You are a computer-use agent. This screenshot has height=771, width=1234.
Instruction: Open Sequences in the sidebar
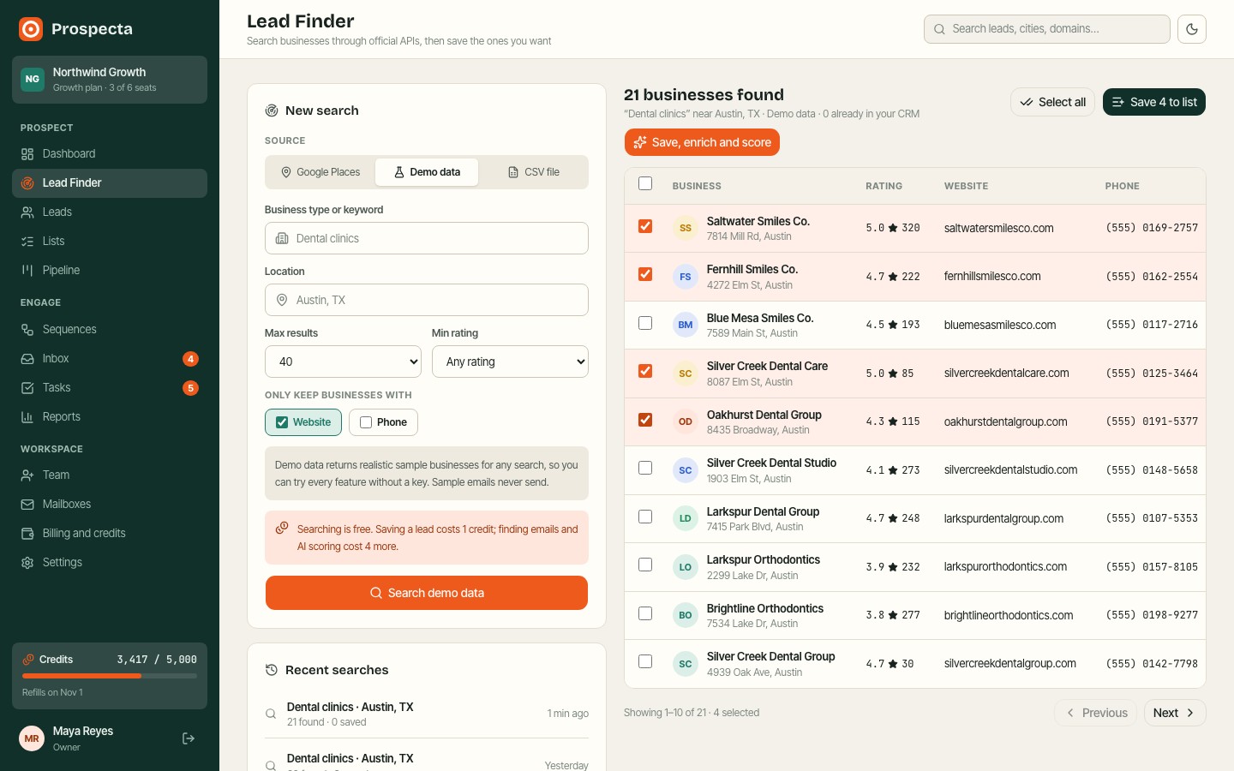[110, 330]
